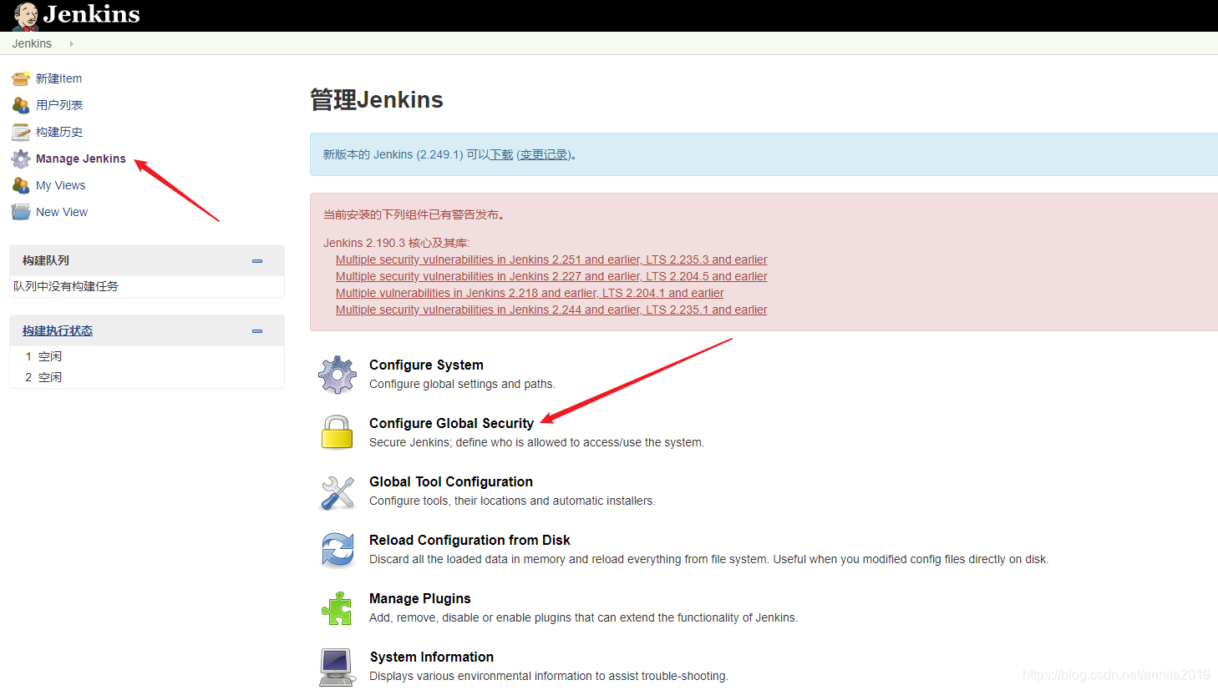Click 'Add, remove, disable or enable plugins' description
The height and width of the screenshot is (690, 1218).
pos(583,617)
